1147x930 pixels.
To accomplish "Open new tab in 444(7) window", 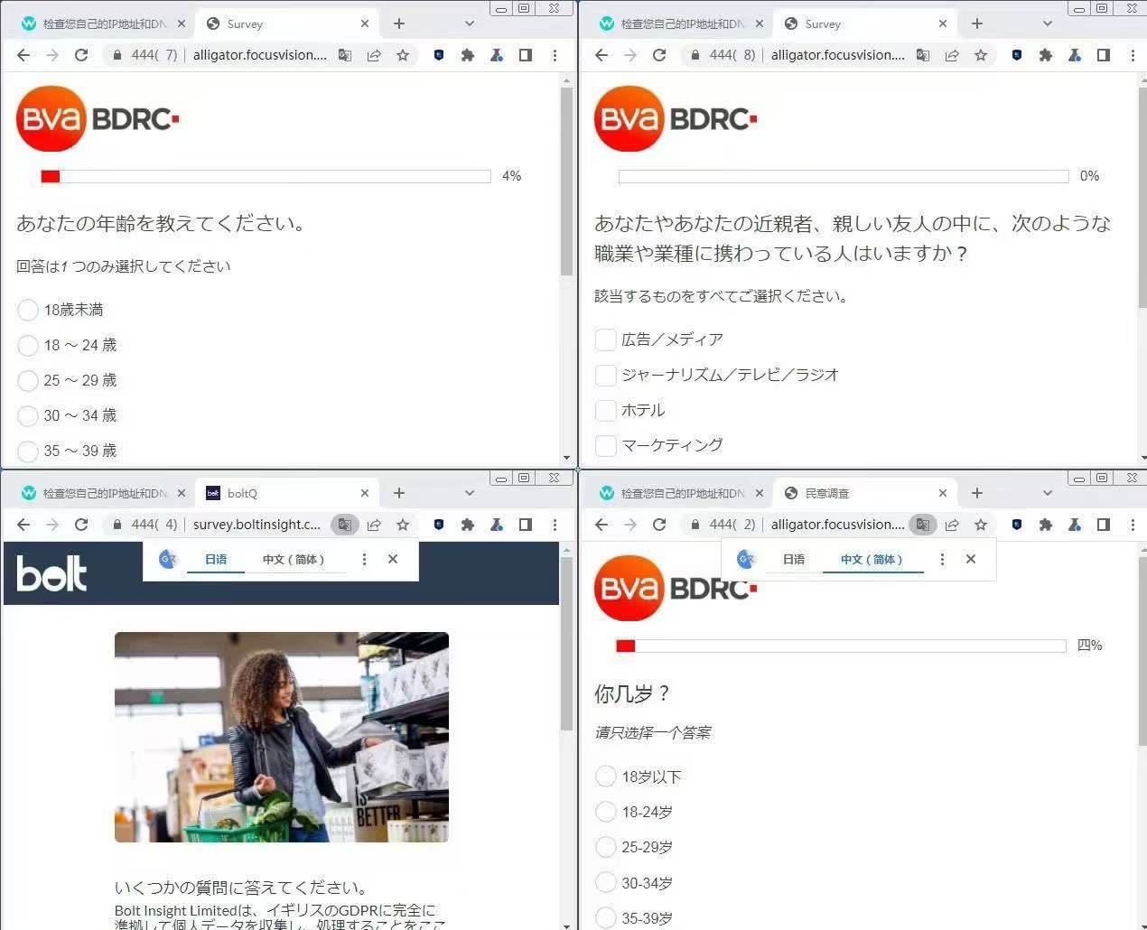I will pos(399,23).
